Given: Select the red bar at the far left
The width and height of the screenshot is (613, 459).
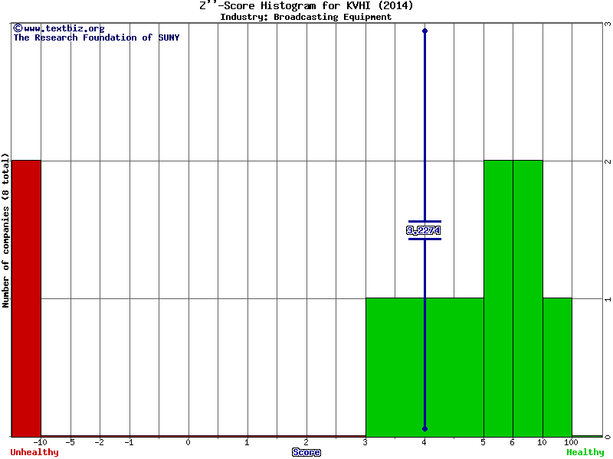Looking at the screenshot, I should click(26, 298).
